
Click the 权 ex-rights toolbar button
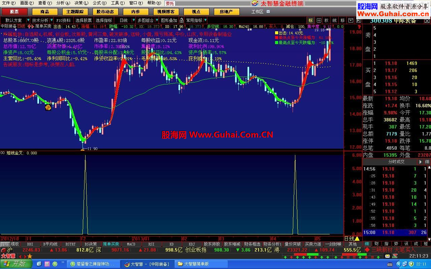[326, 21]
